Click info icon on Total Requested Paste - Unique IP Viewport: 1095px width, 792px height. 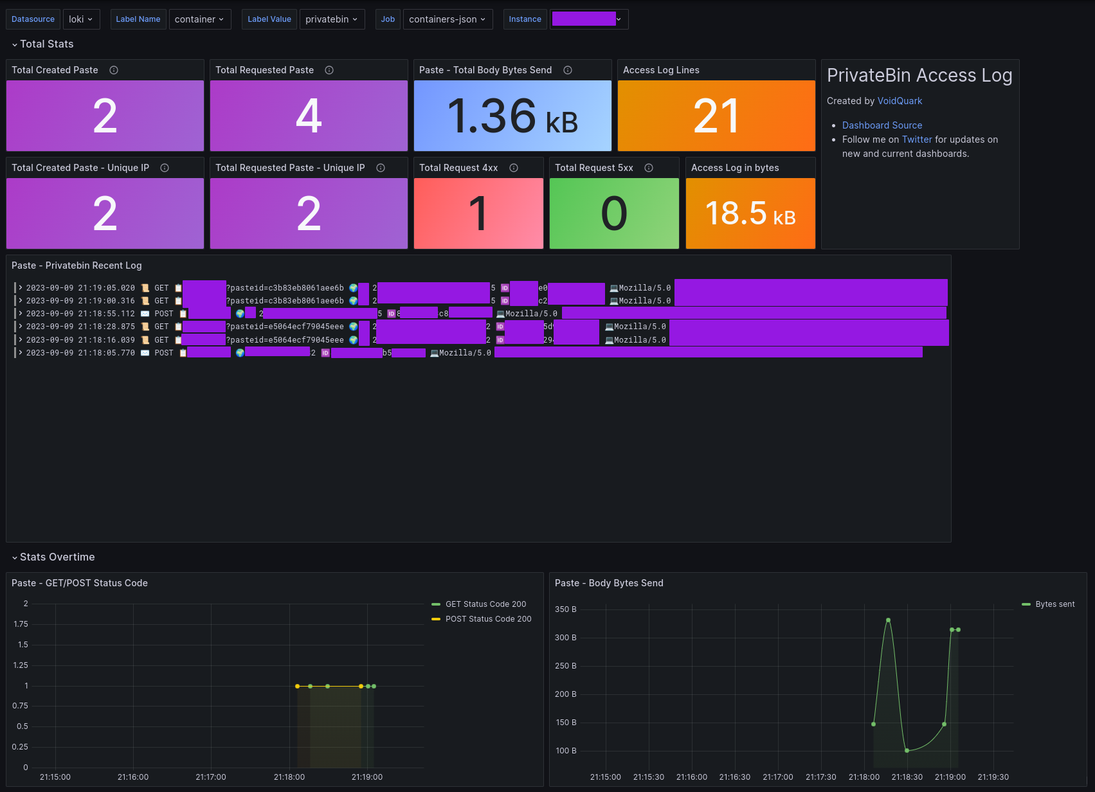381,168
